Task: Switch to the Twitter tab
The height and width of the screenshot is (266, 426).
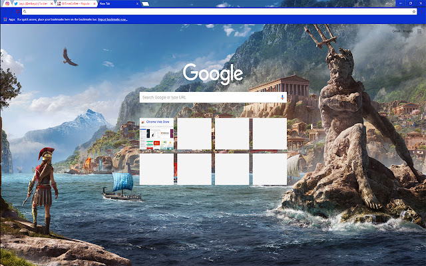Action: 33,4
